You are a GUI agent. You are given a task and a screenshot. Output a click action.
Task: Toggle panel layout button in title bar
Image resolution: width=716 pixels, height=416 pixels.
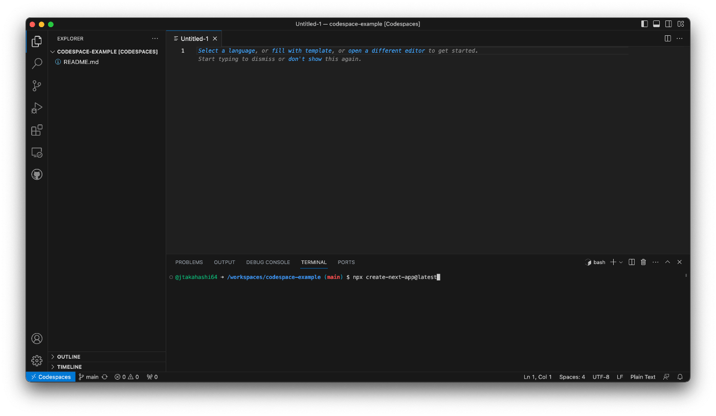[656, 24]
